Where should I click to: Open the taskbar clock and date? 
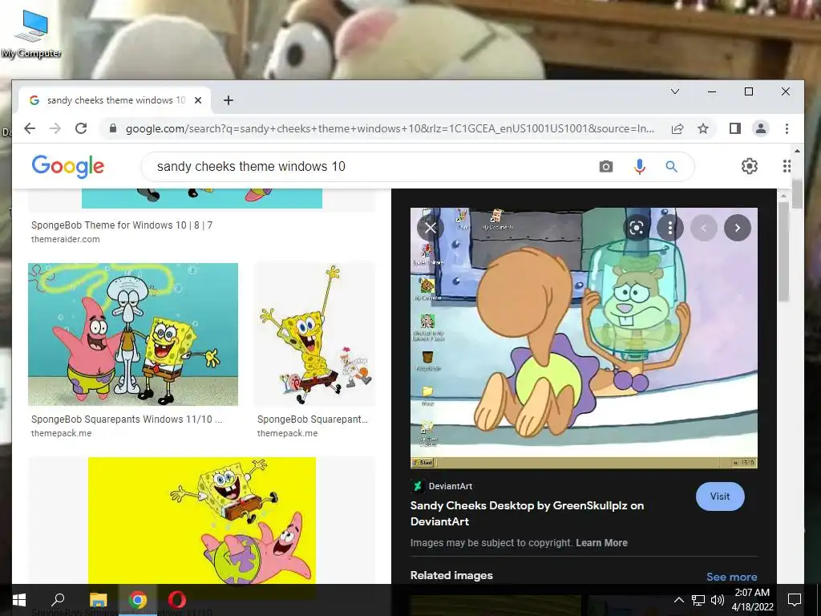tap(752, 600)
